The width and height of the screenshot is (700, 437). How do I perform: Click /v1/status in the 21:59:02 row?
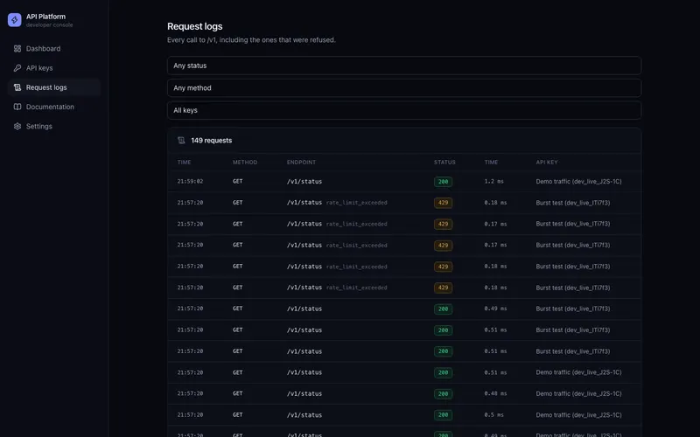(x=304, y=182)
